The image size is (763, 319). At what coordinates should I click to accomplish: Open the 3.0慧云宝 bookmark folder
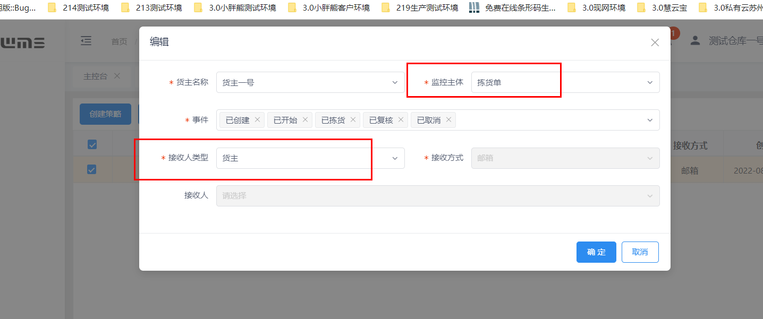click(662, 7)
